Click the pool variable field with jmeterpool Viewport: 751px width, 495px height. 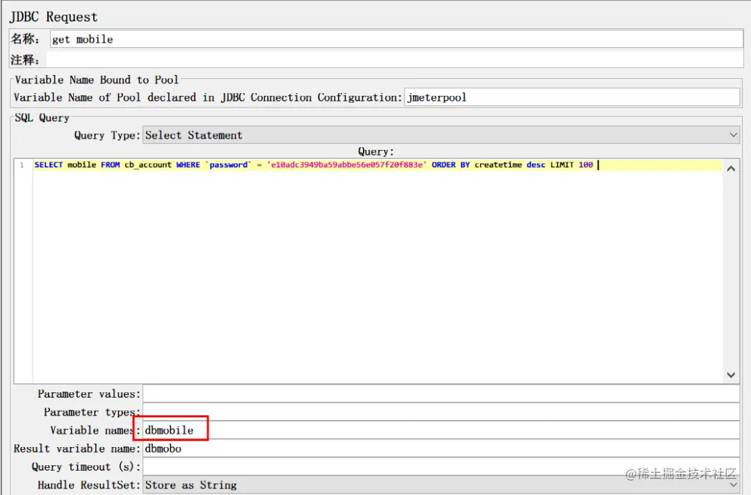coord(572,97)
